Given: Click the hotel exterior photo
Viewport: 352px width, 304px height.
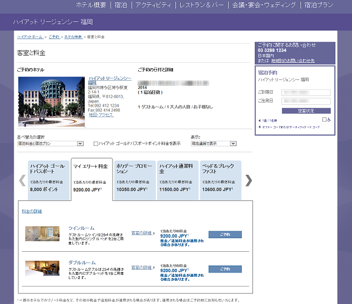Looking at the screenshot, I should (x=52, y=102).
